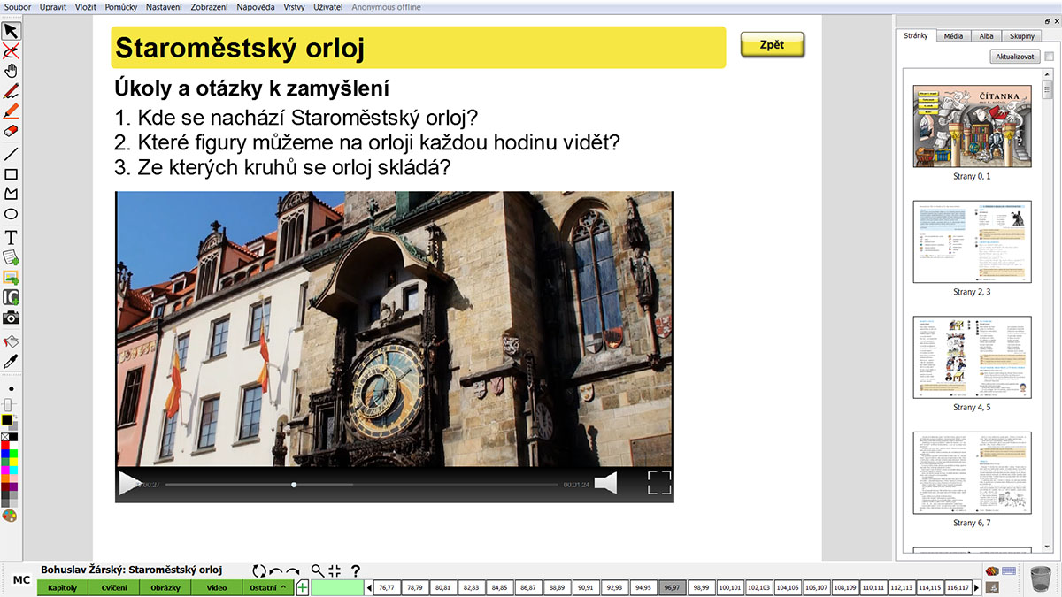Choose the text T tool
The width and height of the screenshot is (1062, 597).
tap(11, 237)
